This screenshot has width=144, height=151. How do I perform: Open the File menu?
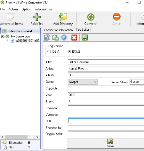(x=2, y=9)
